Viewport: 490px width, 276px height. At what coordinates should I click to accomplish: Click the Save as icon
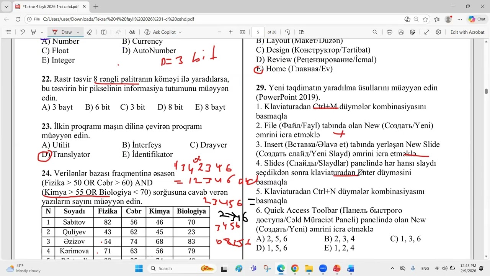pyautogui.click(x=413, y=32)
